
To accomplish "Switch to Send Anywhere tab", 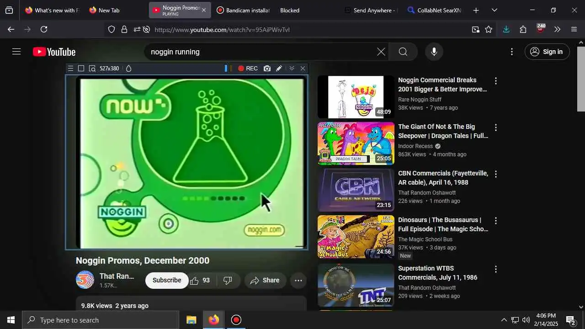I will 371,10.
